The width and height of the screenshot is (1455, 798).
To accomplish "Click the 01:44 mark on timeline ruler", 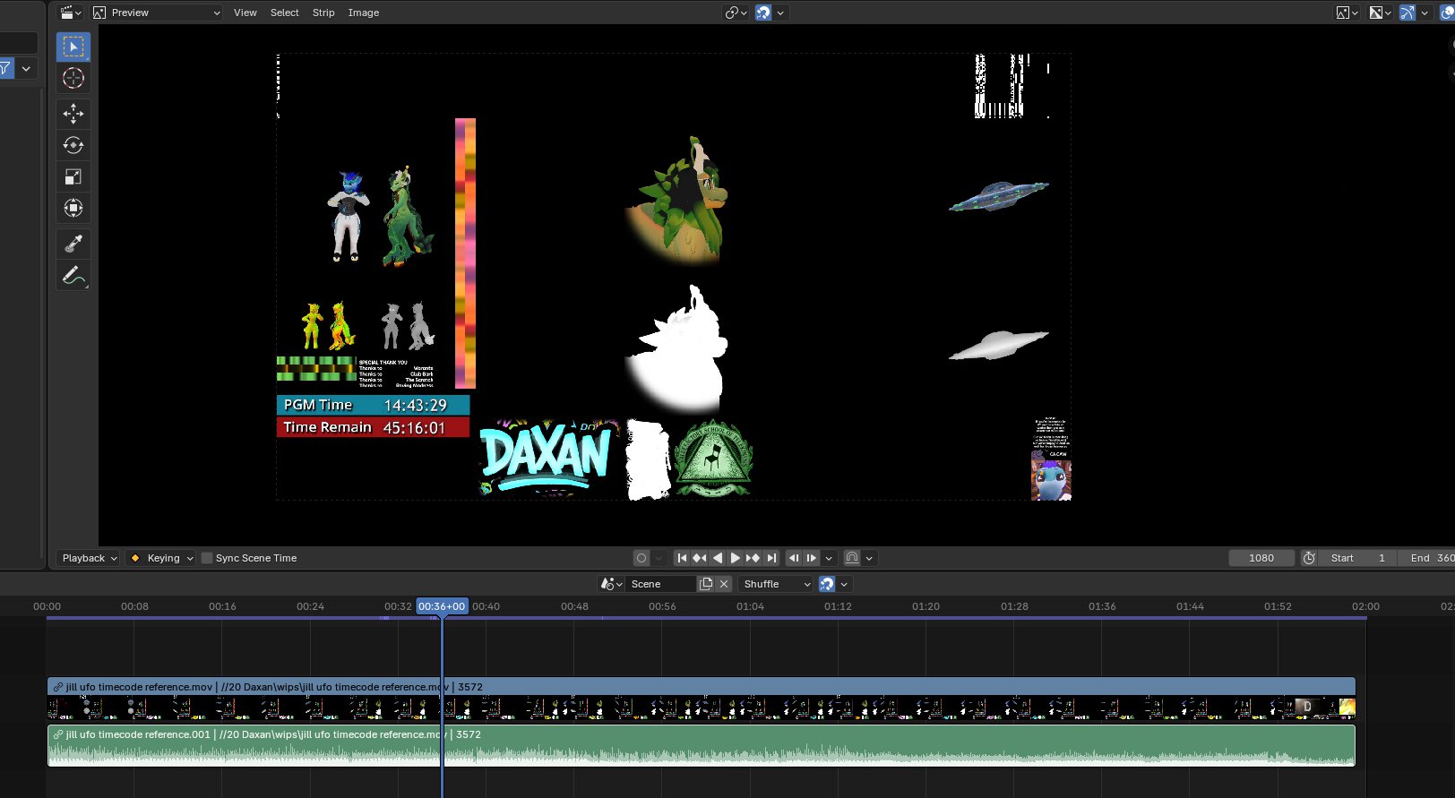I will (1190, 606).
